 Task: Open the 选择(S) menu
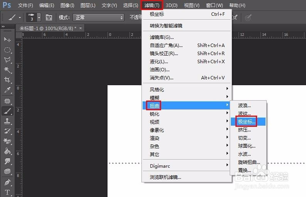pyautogui.click(x=131, y=5)
